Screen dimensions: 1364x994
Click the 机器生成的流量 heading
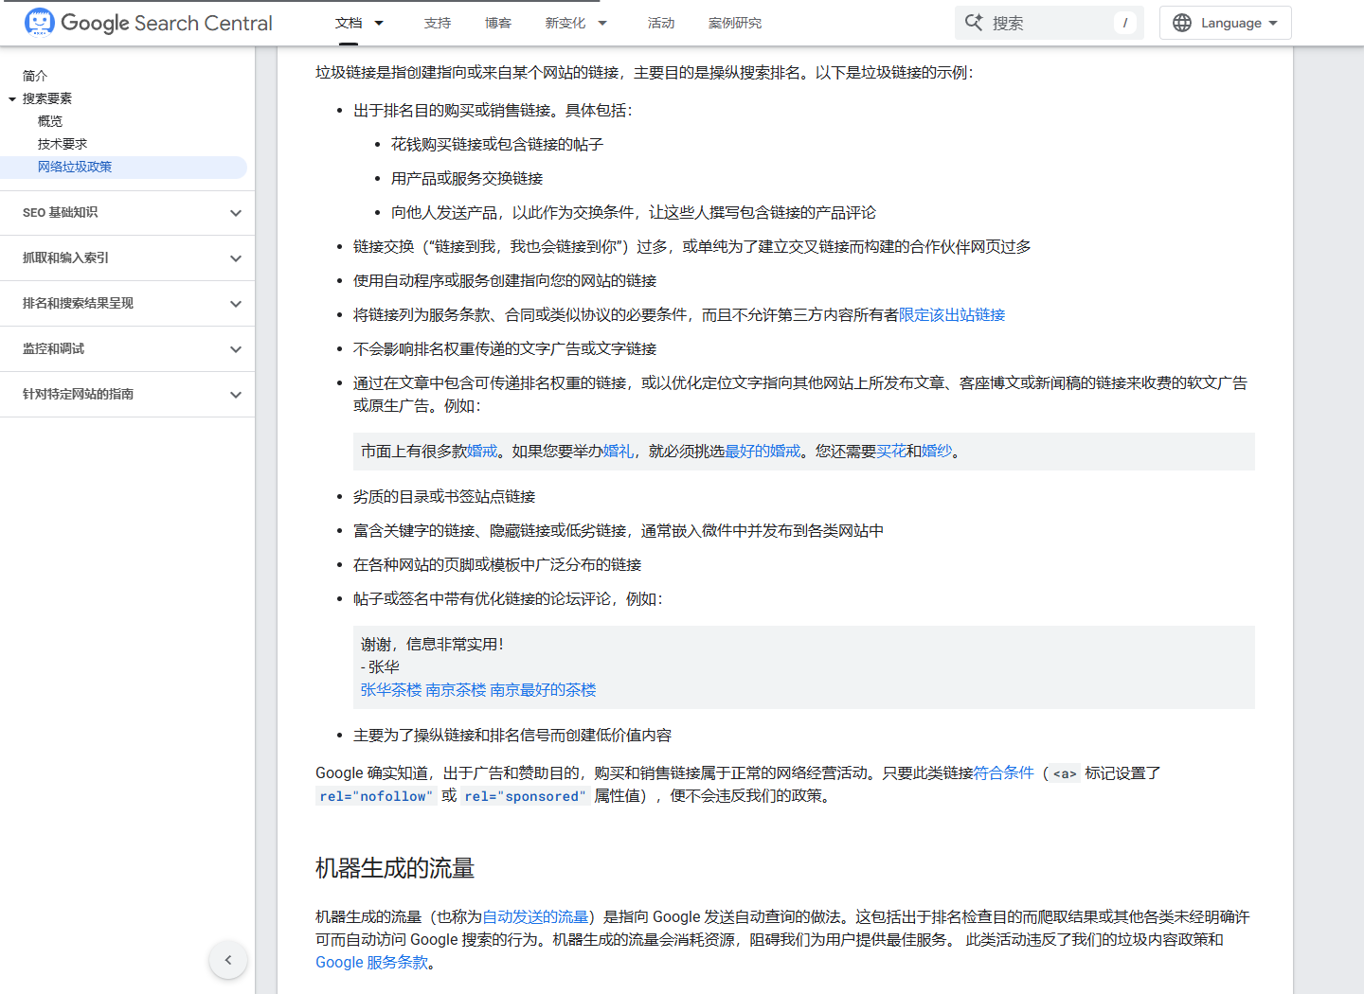tap(395, 868)
